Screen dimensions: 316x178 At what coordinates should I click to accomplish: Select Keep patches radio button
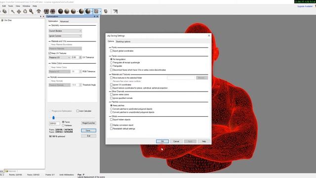tap(111, 105)
